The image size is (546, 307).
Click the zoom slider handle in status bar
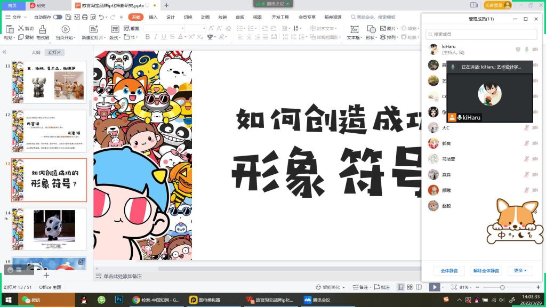502,287
